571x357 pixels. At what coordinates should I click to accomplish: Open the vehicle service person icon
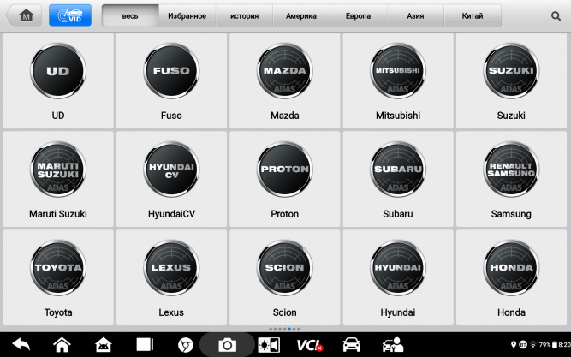(393, 345)
